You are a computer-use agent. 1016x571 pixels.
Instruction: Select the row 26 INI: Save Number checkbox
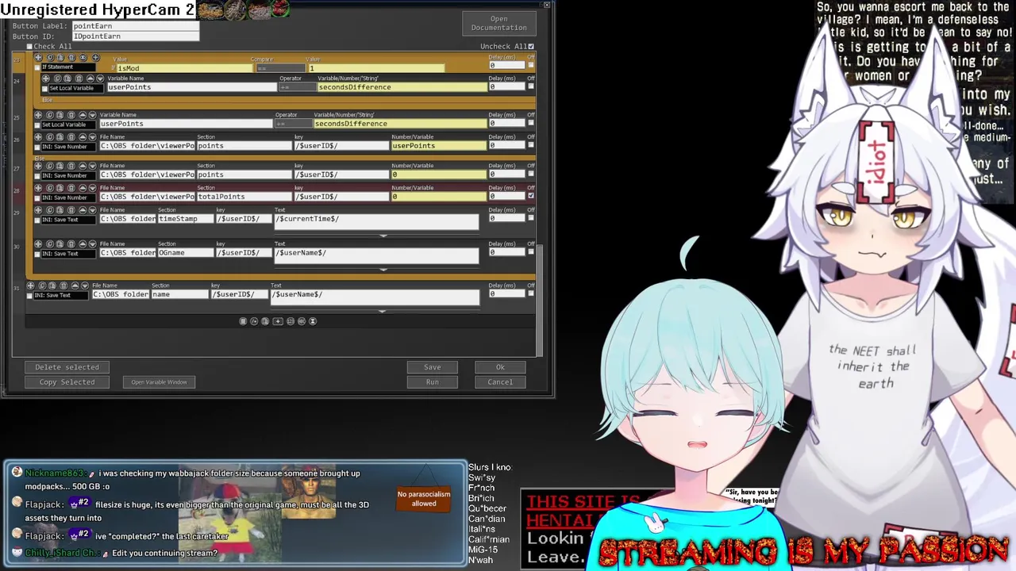pos(37,148)
